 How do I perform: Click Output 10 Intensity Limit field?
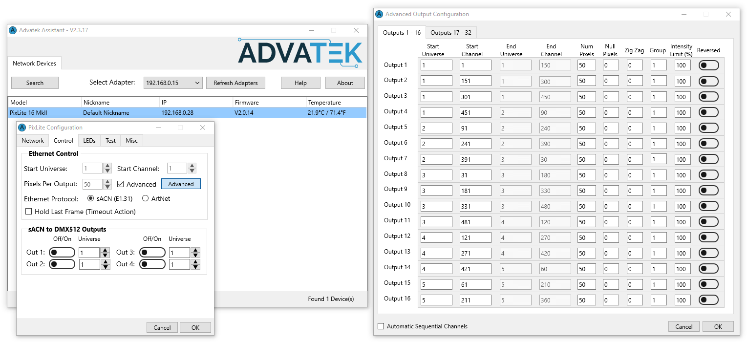[683, 206]
